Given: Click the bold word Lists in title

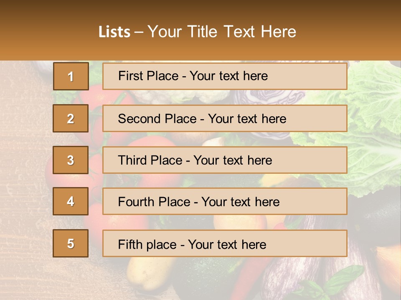Looking at the screenshot, I should 114,32.
